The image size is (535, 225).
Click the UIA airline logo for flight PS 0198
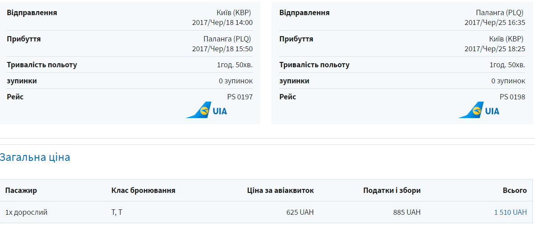click(479, 110)
